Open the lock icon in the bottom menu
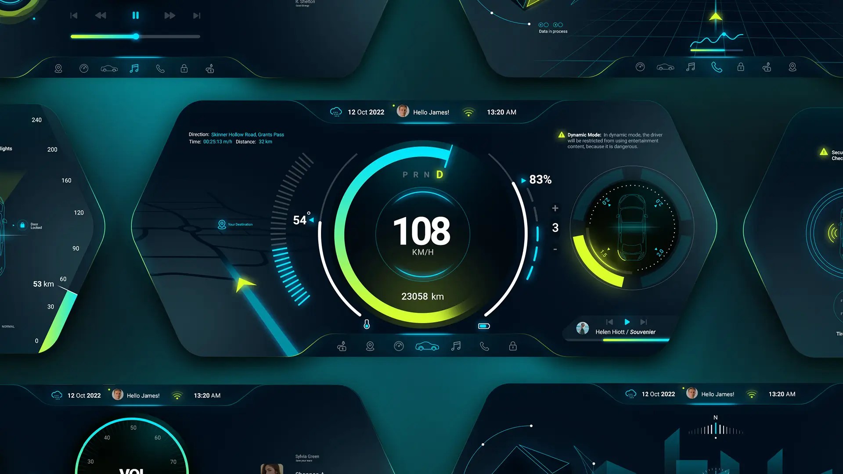 click(x=512, y=346)
